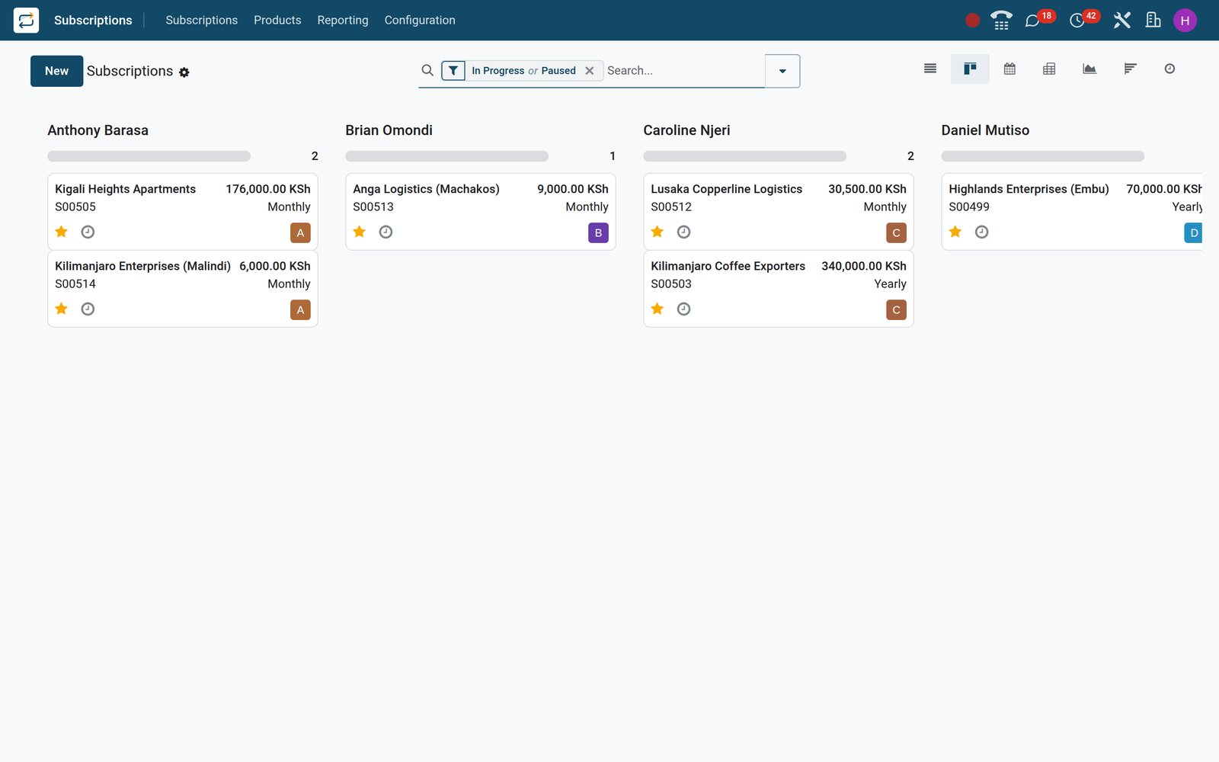Image resolution: width=1219 pixels, height=762 pixels.
Task: Click avatar A on Kilimanjaro Enterprises (Malindi) card
Action: [x=300, y=310]
